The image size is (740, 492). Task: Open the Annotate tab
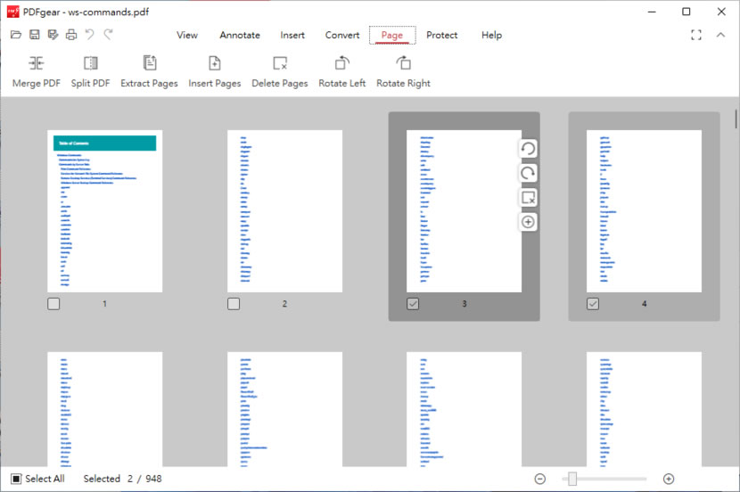tap(240, 35)
